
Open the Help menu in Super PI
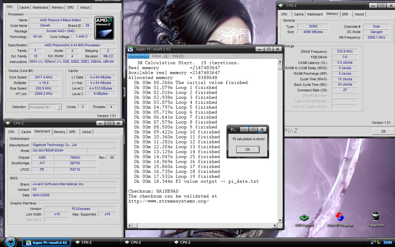[x=178, y=56]
